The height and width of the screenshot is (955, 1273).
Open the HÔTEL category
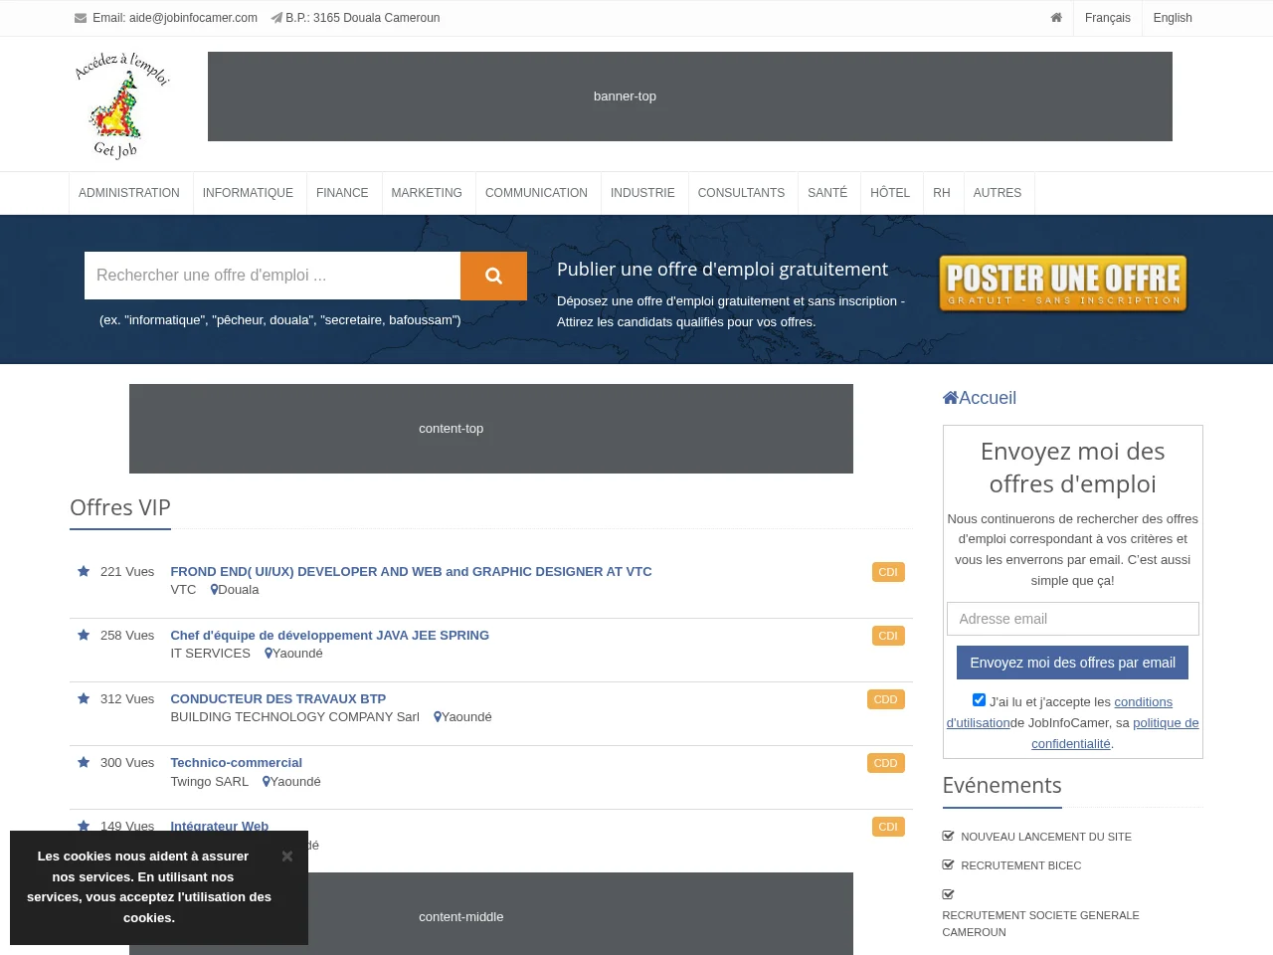pyautogui.click(x=890, y=193)
